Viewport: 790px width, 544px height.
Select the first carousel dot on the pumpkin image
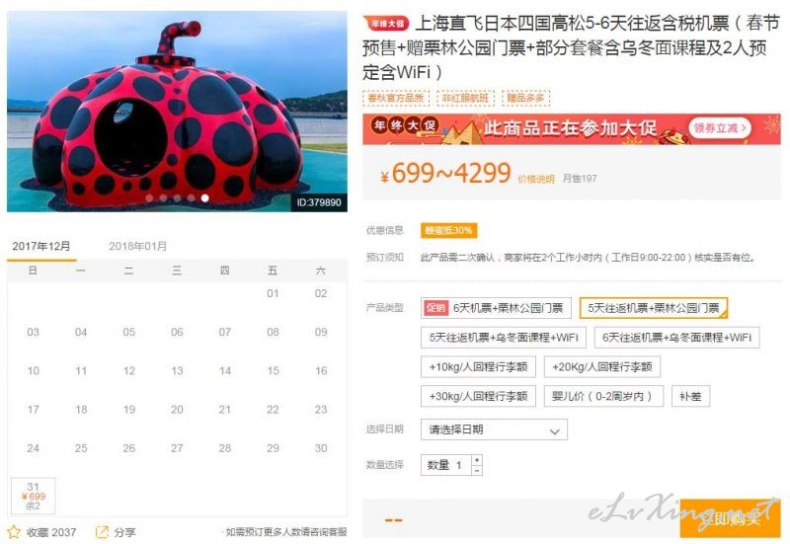coord(150,198)
